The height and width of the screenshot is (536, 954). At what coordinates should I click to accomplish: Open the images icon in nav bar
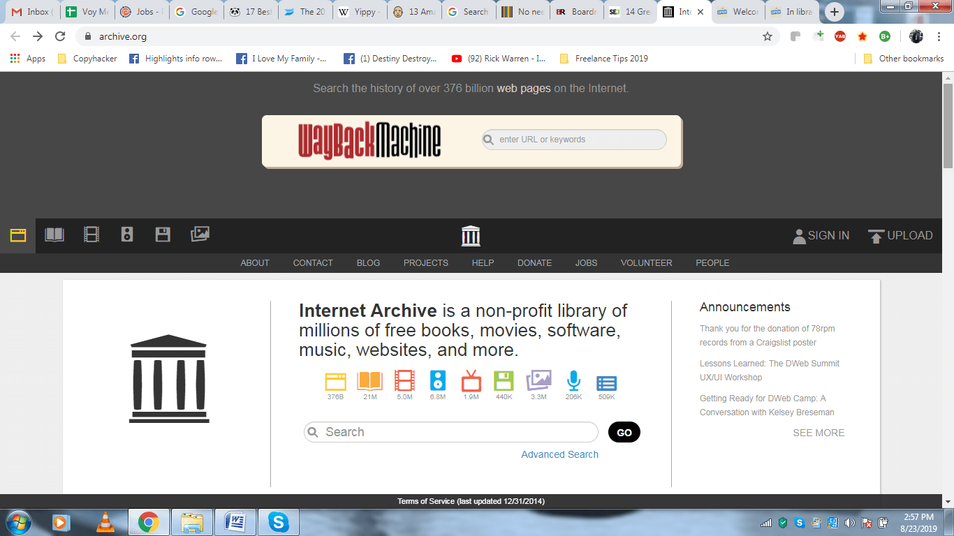pos(200,234)
